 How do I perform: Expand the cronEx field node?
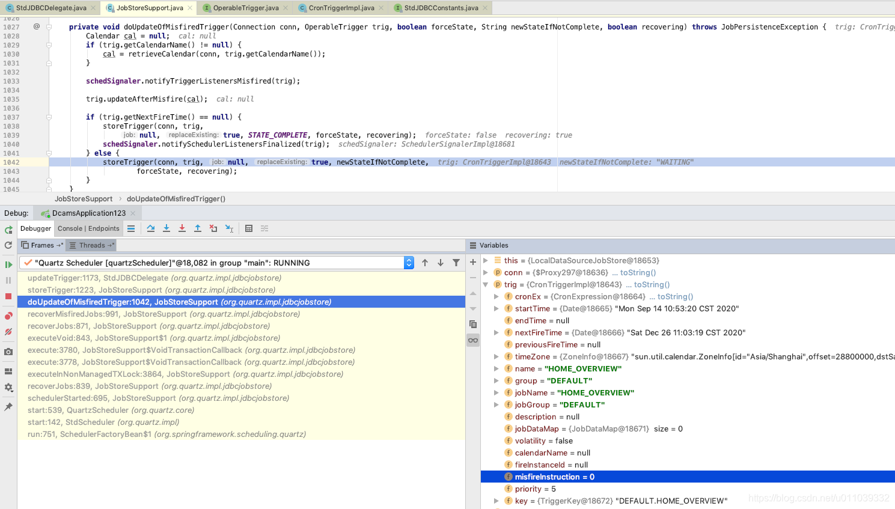click(x=496, y=296)
